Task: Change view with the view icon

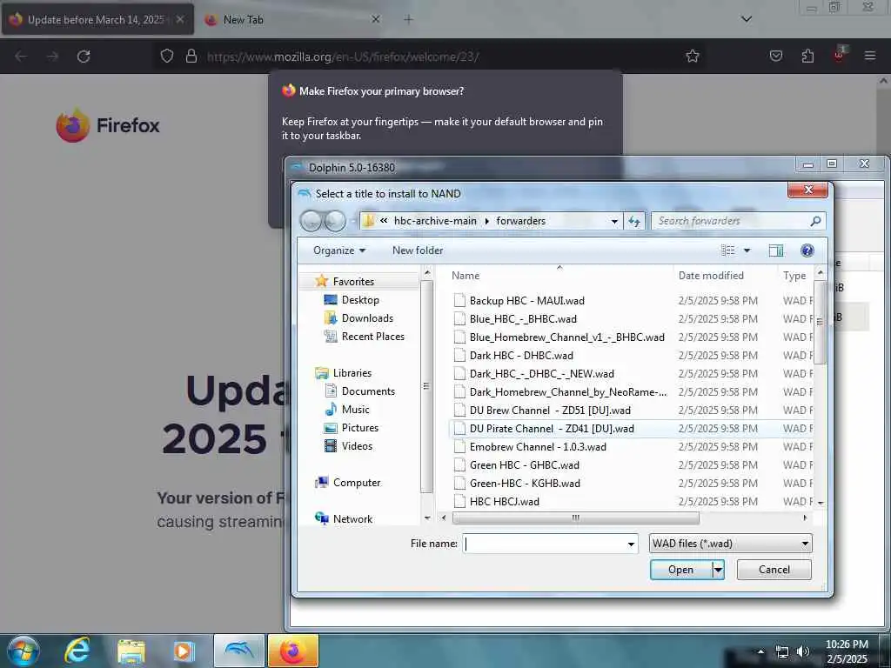Action: [x=728, y=250]
